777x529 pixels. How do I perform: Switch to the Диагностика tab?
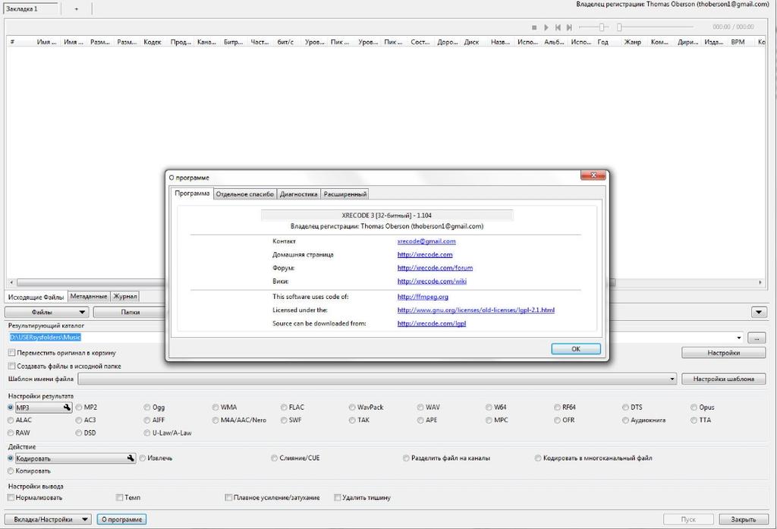(x=298, y=194)
